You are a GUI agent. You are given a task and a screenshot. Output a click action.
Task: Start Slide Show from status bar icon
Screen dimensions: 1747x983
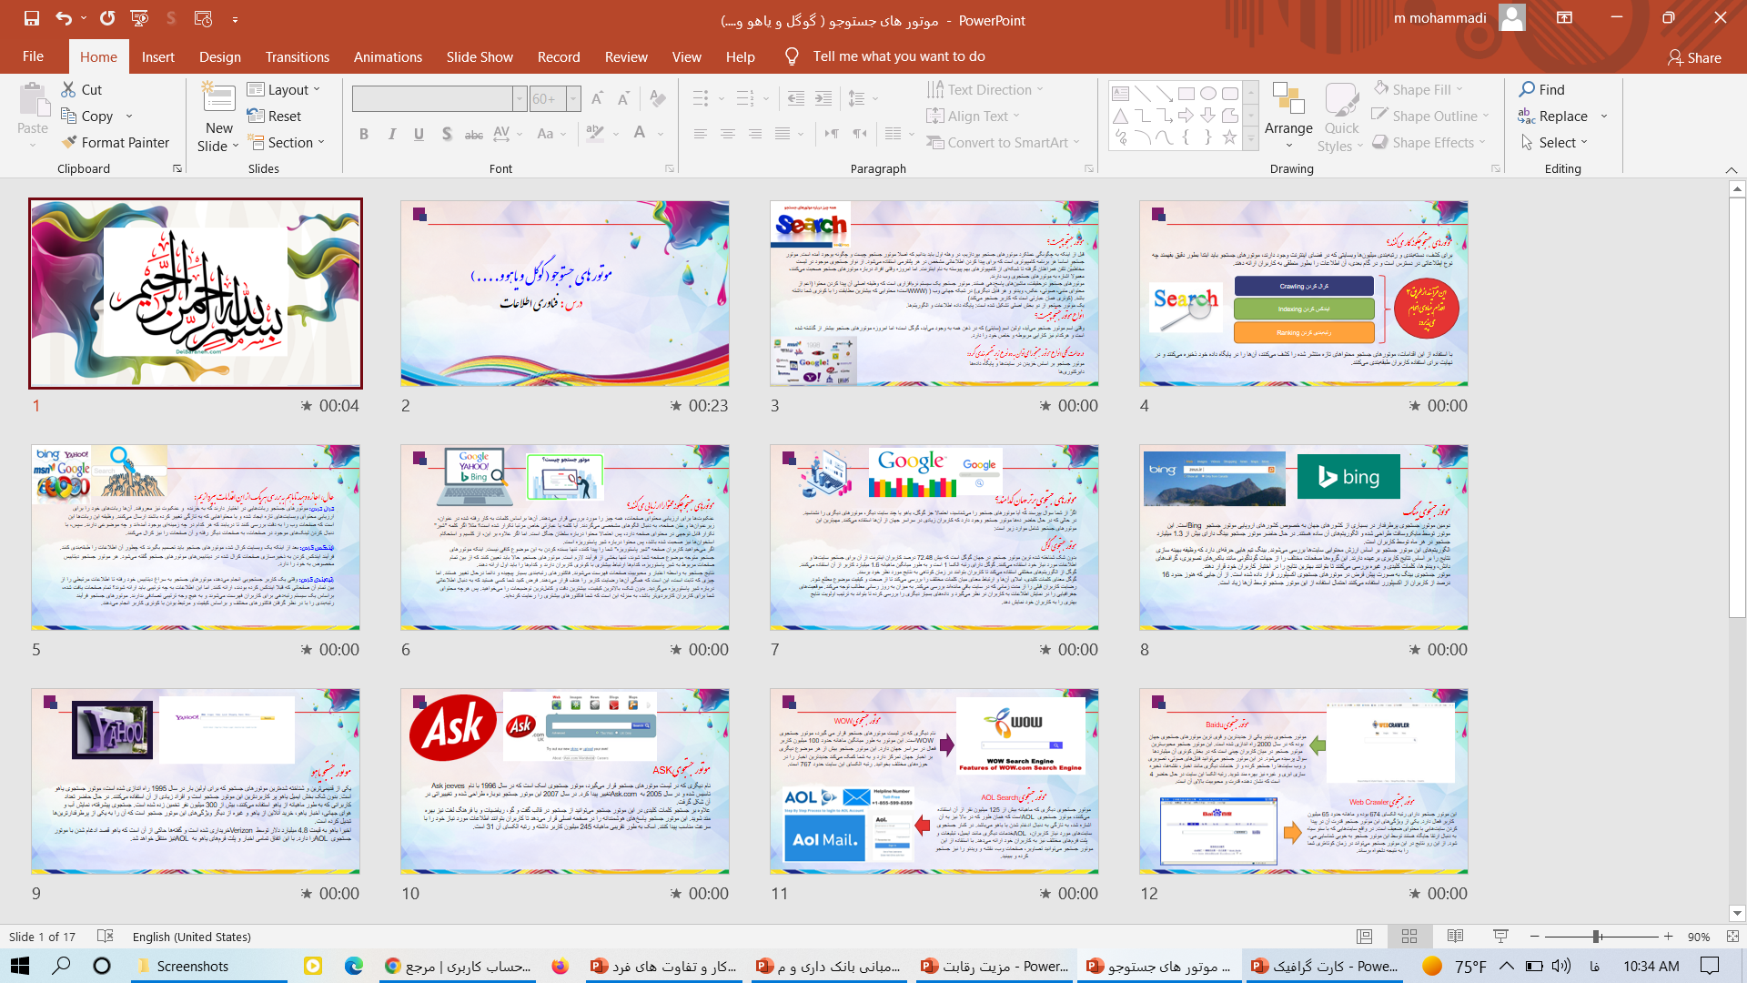click(x=1500, y=937)
